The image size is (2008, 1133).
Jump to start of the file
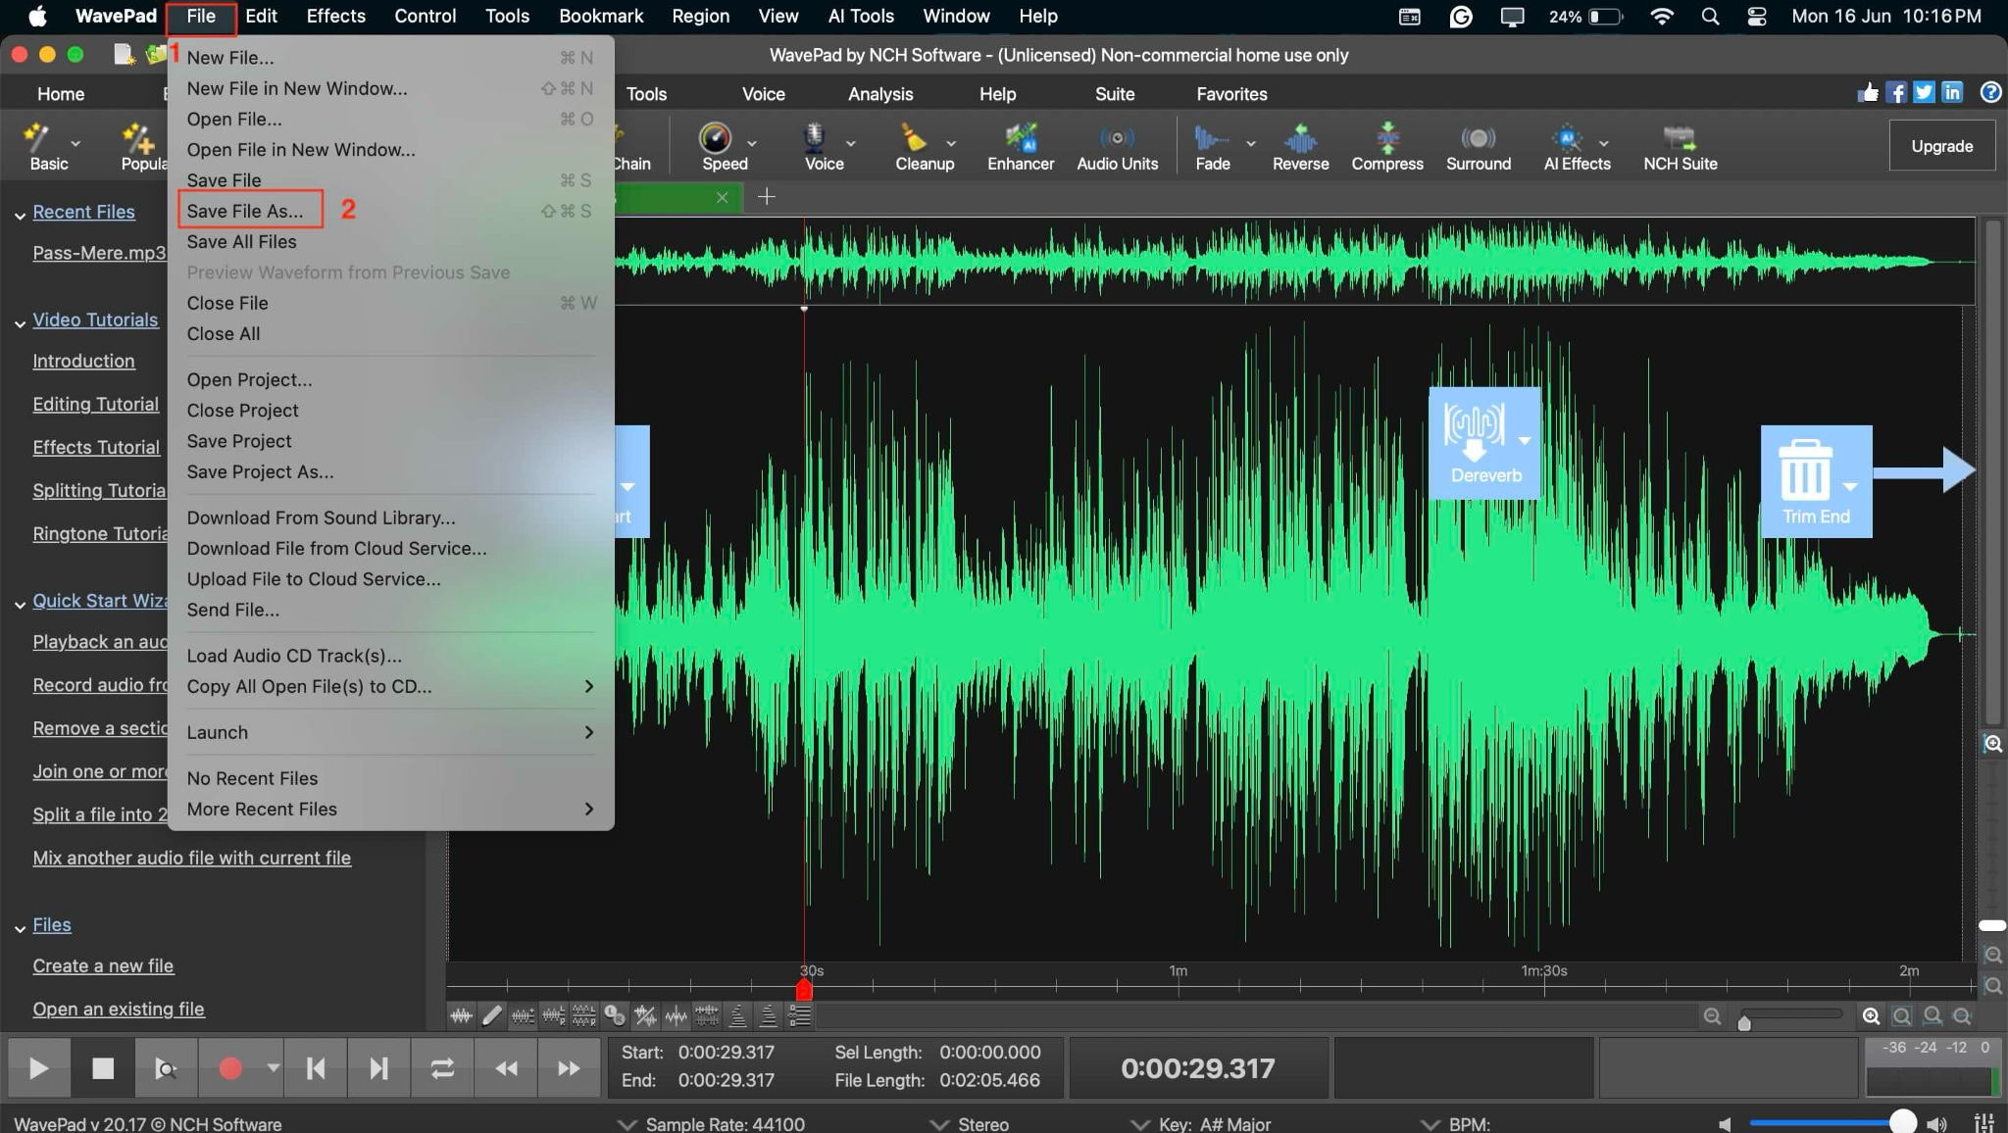click(316, 1068)
